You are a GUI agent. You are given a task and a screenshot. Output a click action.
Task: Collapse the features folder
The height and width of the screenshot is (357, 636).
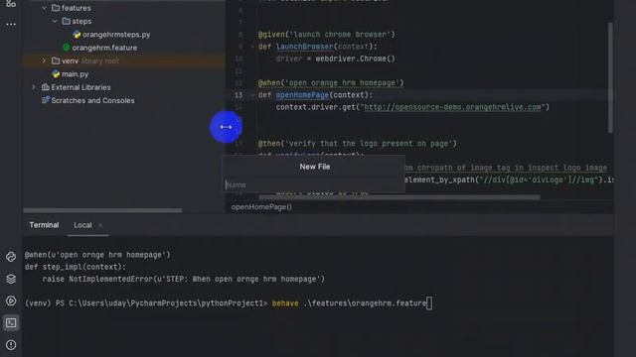point(44,8)
